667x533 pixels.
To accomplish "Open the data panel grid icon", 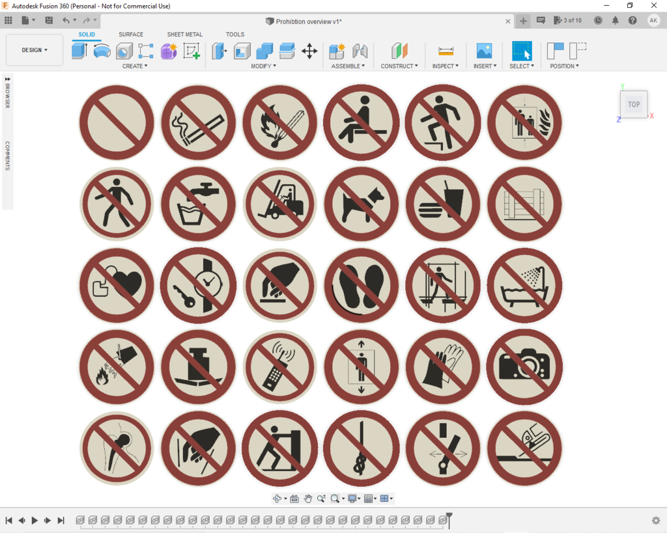I will 8,20.
